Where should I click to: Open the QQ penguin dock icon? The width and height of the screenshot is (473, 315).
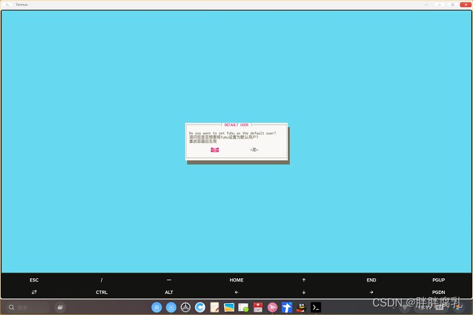tap(302, 308)
